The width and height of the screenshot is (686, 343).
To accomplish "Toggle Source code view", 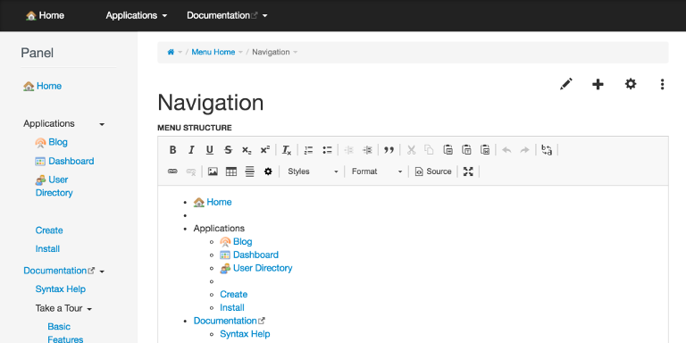I will point(433,171).
